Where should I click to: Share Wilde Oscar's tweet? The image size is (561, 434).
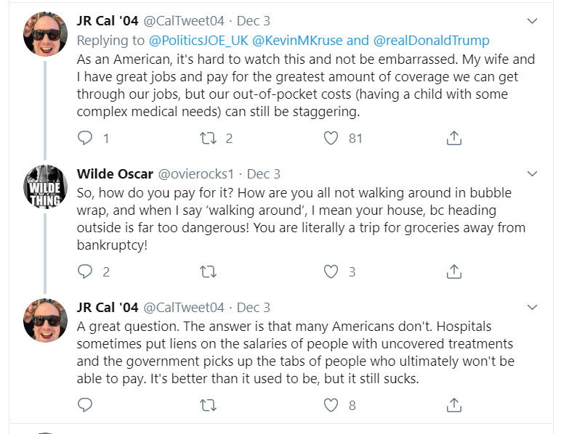453,271
